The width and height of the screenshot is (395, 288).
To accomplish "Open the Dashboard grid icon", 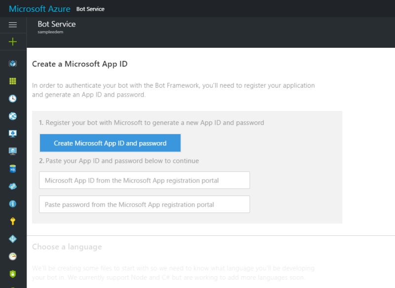I will (13, 80).
